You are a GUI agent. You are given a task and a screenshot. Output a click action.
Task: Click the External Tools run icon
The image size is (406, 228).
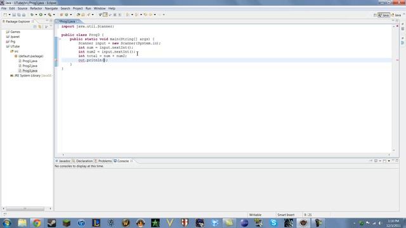(49, 15)
